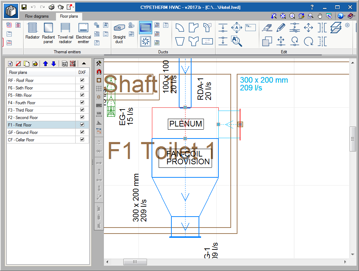
Task: Open the Floor plans tab
Action: tap(69, 16)
